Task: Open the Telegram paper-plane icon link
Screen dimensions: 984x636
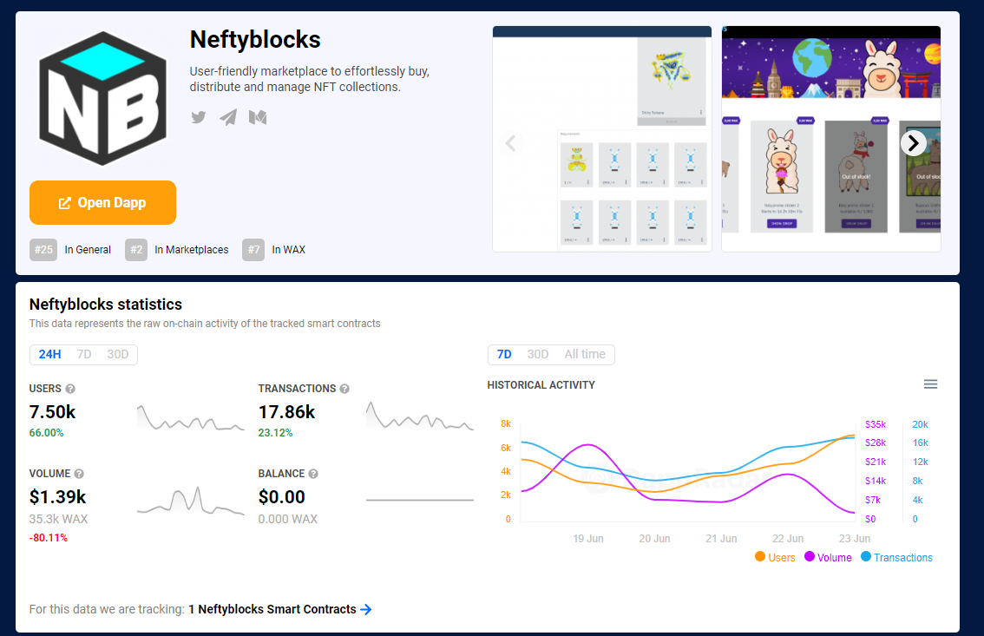Action: [x=228, y=117]
